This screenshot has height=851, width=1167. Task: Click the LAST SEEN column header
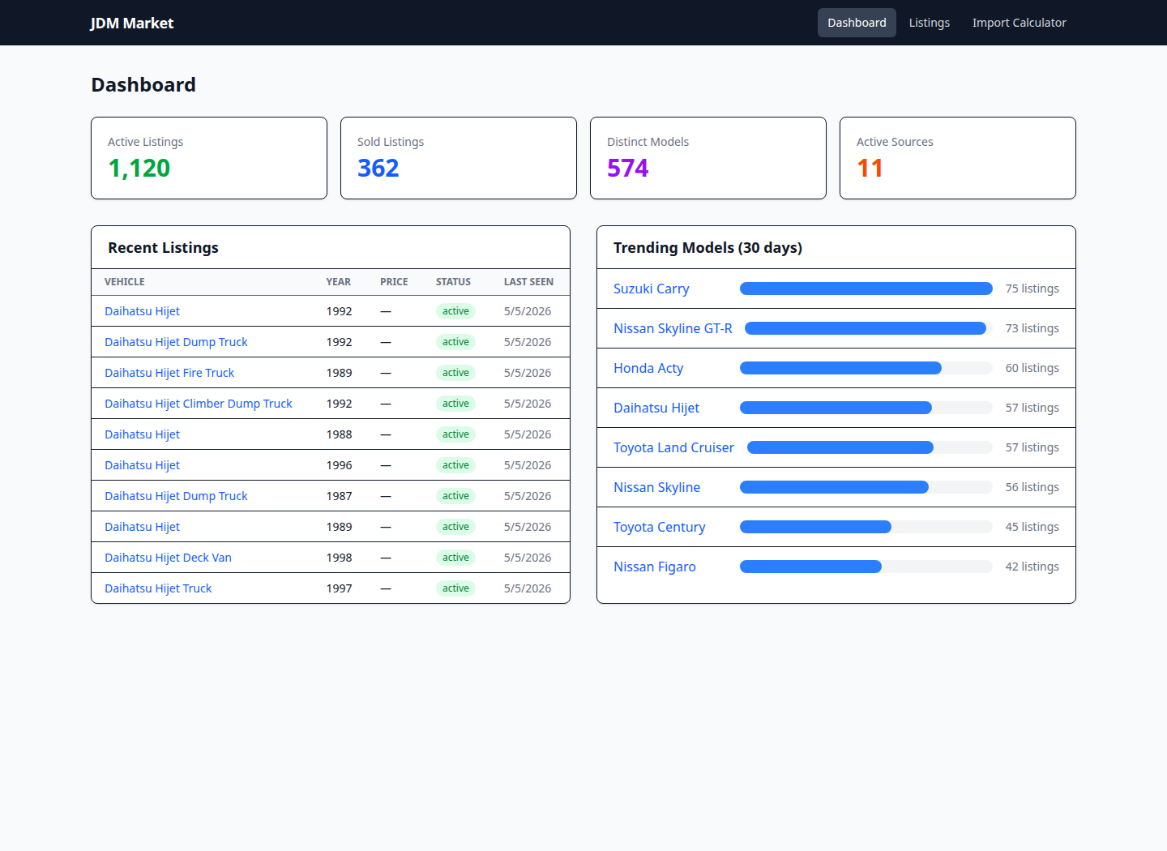528,282
